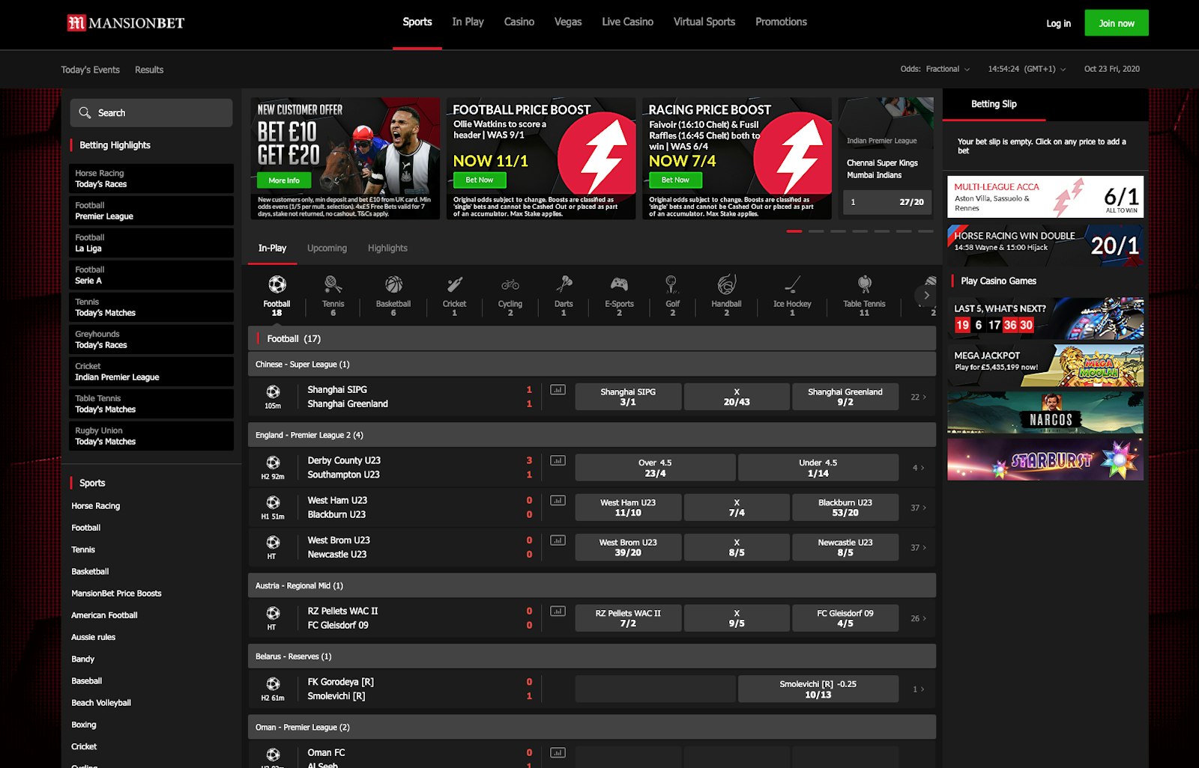This screenshot has width=1199, height=768.
Task: Toggle the Betting Slip header tab
Action: pos(993,104)
